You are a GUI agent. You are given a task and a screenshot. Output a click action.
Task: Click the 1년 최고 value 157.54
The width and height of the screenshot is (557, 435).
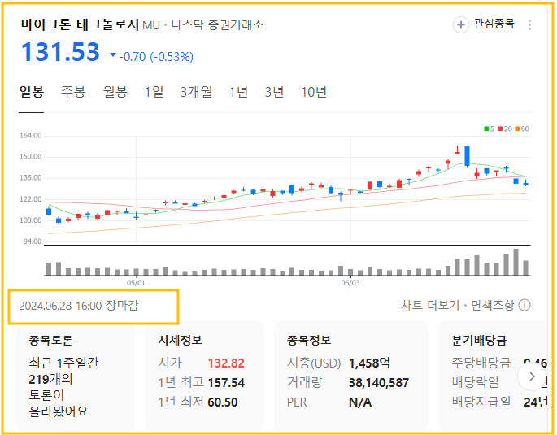(226, 382)
